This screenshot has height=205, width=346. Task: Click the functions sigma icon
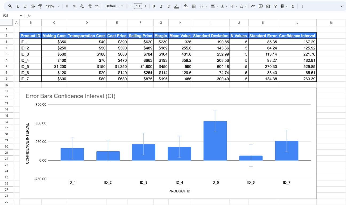tap(293, 6)
